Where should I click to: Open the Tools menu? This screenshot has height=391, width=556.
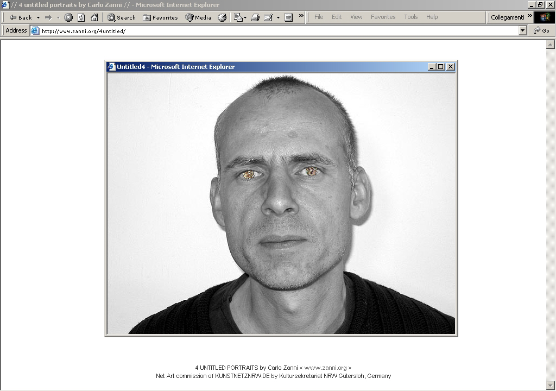pos(411,17)
